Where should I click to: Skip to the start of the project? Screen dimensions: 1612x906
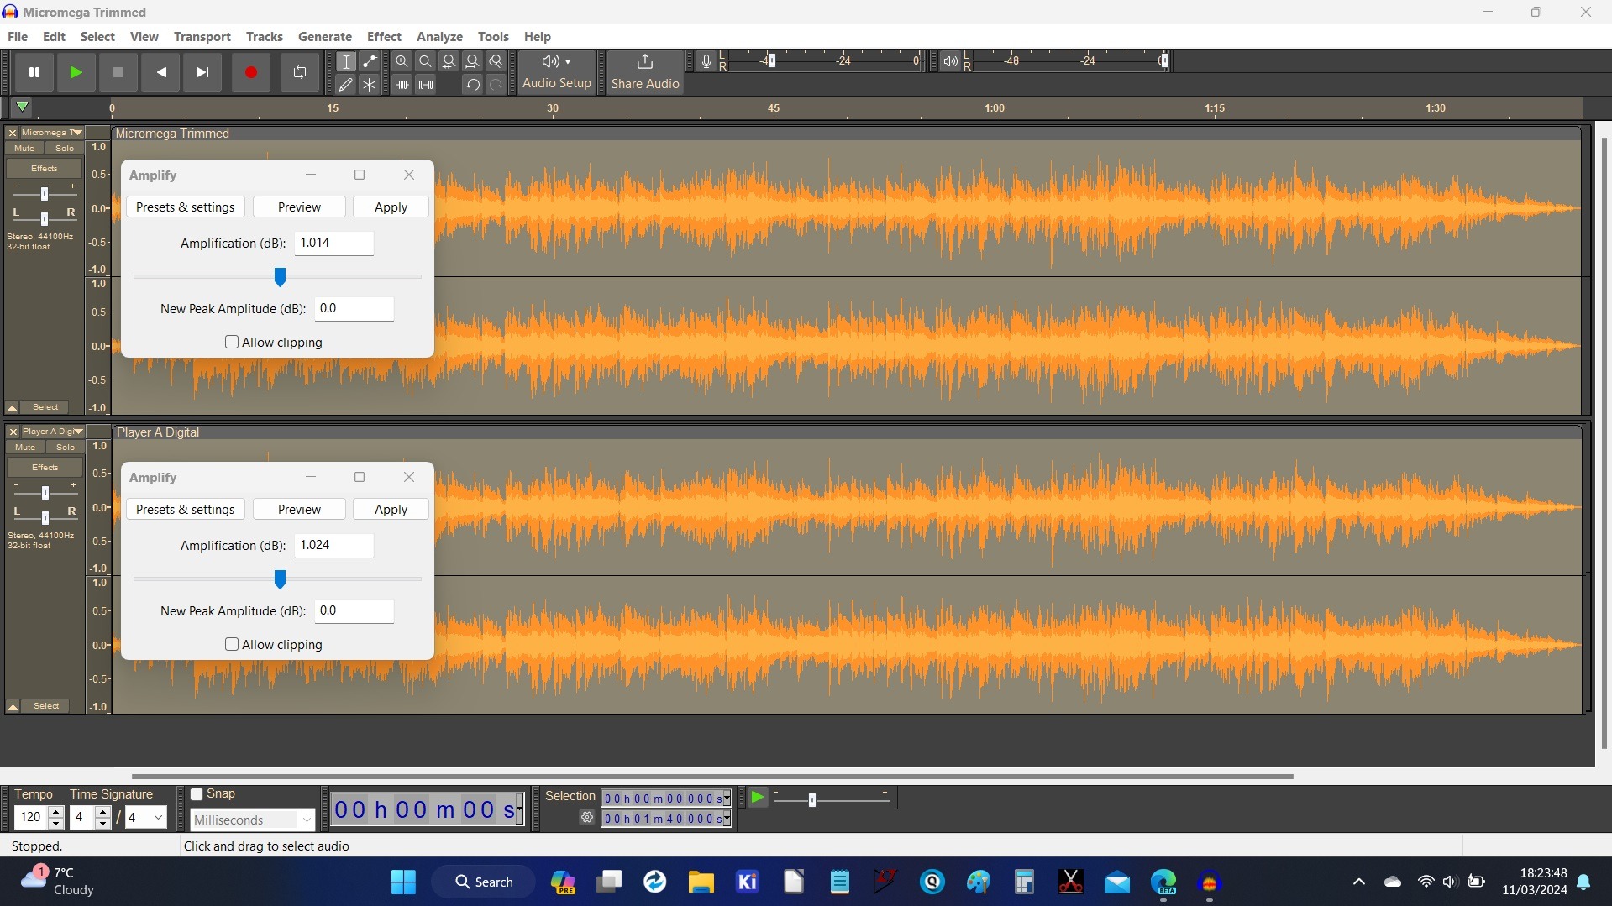point(160,72)
